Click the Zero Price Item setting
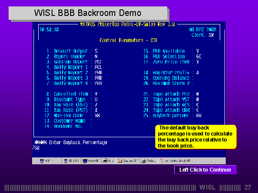Image resolution: width=258 pixels, height=193 pixels. point(197,62)
